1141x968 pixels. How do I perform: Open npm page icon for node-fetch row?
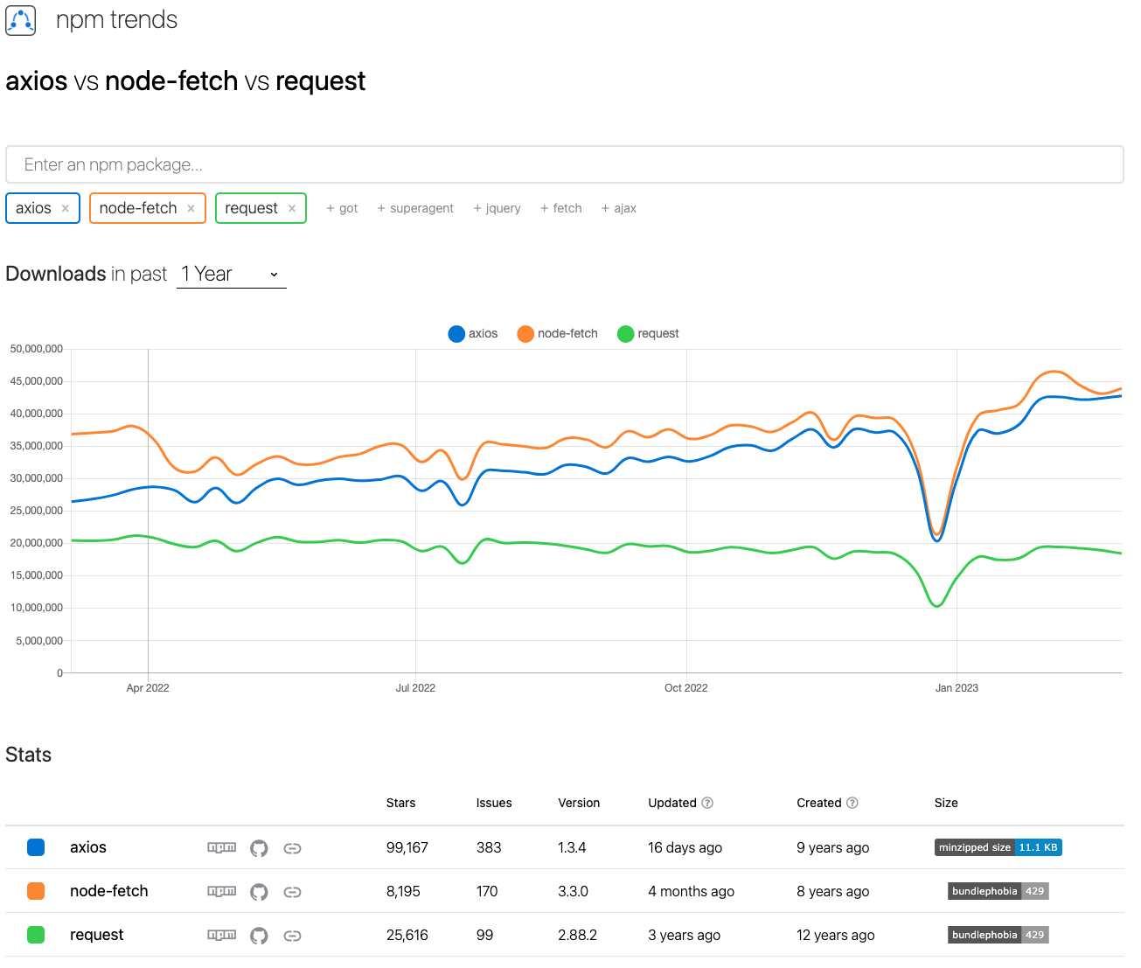(221, 891)
